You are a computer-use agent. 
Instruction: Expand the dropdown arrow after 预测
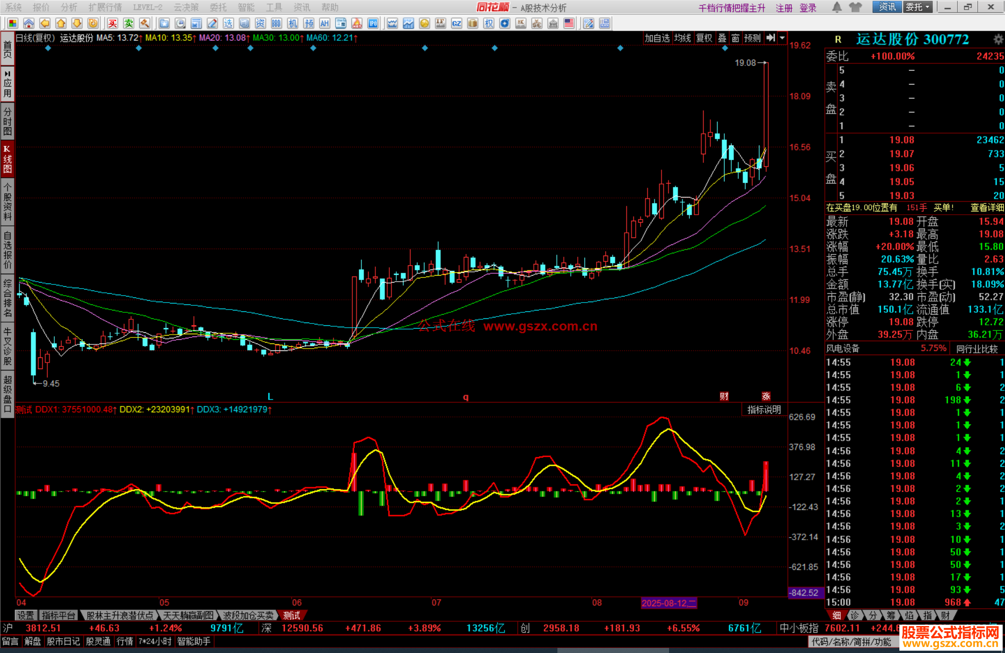coord(783,38)
